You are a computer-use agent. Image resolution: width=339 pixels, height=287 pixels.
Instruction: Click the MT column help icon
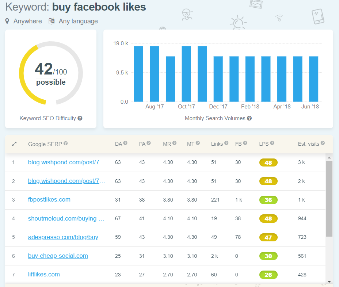point(198,143)
